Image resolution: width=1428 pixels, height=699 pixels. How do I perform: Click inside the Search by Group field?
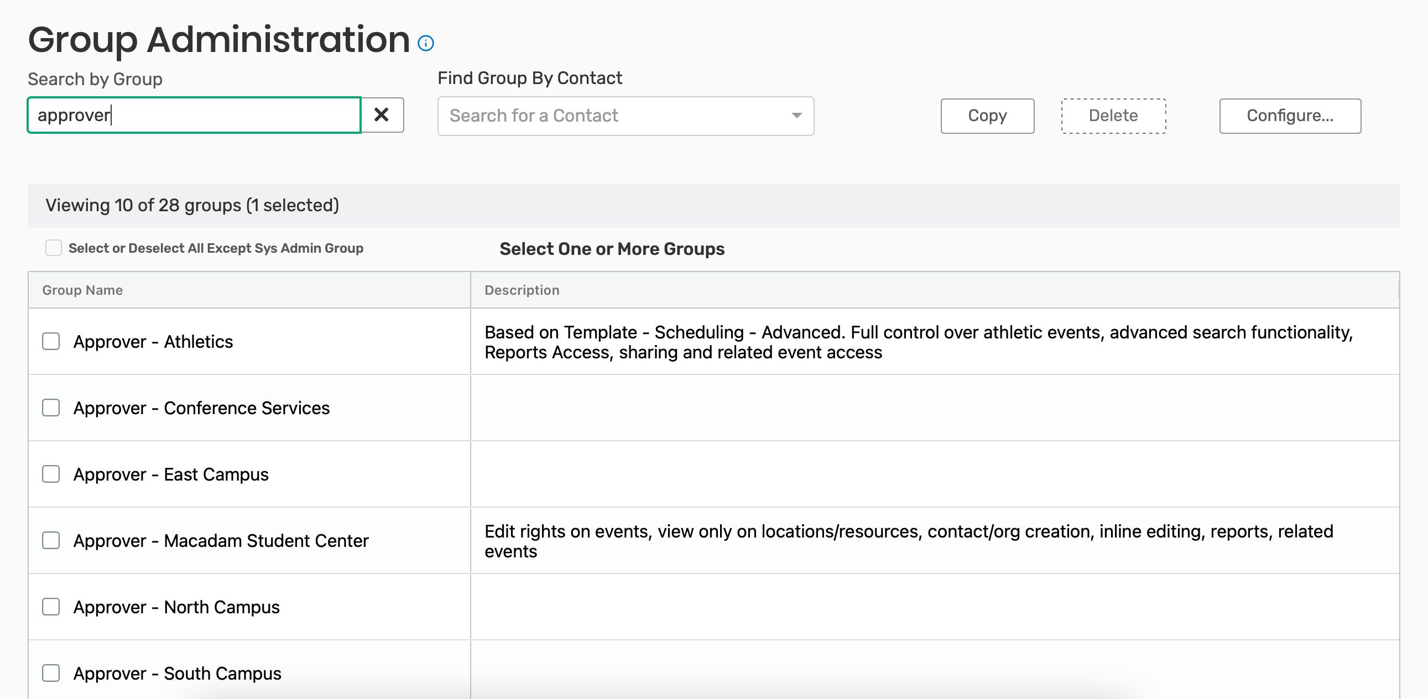click(194, 114)
